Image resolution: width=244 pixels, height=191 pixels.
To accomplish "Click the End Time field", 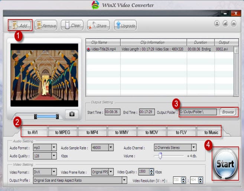I will pos(147,112).
